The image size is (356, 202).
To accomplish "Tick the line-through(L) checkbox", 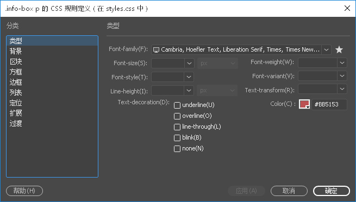I will click(177, 127).
